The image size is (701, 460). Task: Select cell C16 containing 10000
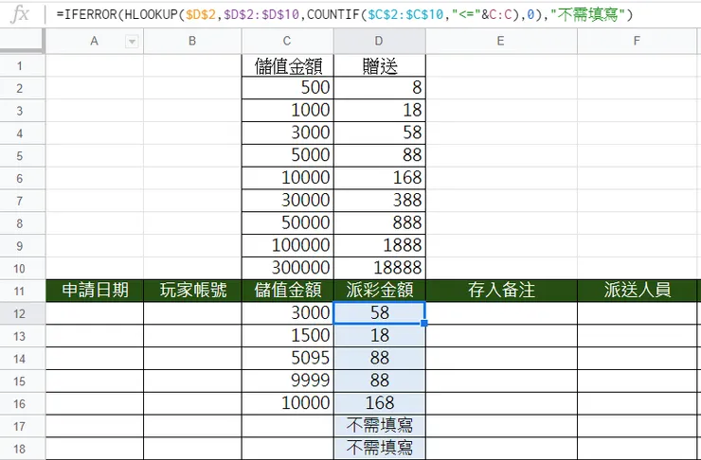click(287, 403)
